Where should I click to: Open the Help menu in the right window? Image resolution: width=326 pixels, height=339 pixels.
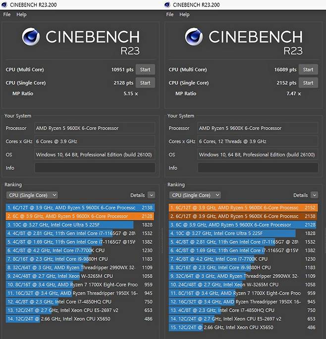(x=184, y=14)
